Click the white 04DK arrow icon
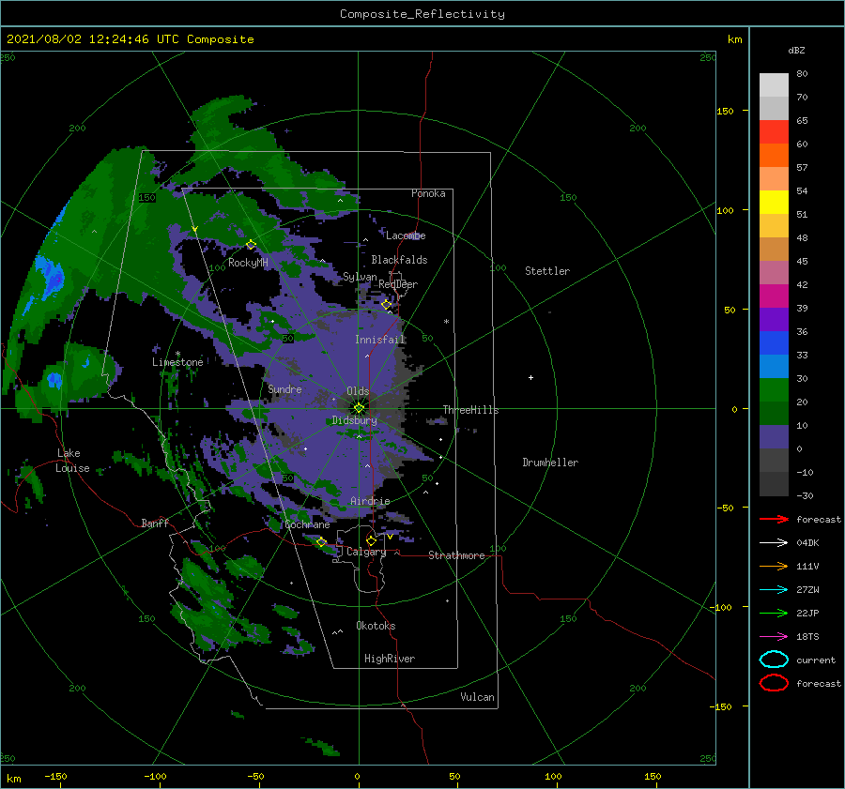Viewport: 845px width, 789px height. (x=774, y=542)
